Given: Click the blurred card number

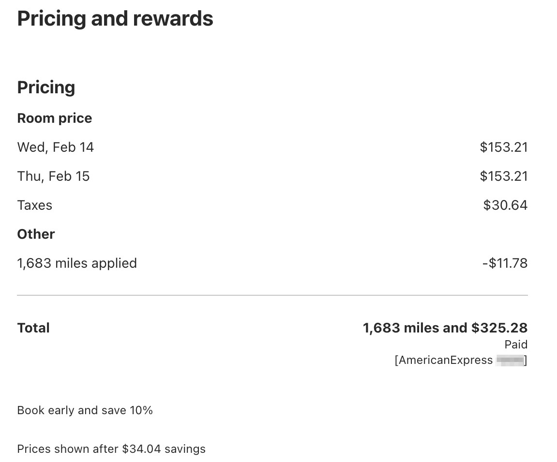Looking at the screenshot, I should tap(510, 360).
